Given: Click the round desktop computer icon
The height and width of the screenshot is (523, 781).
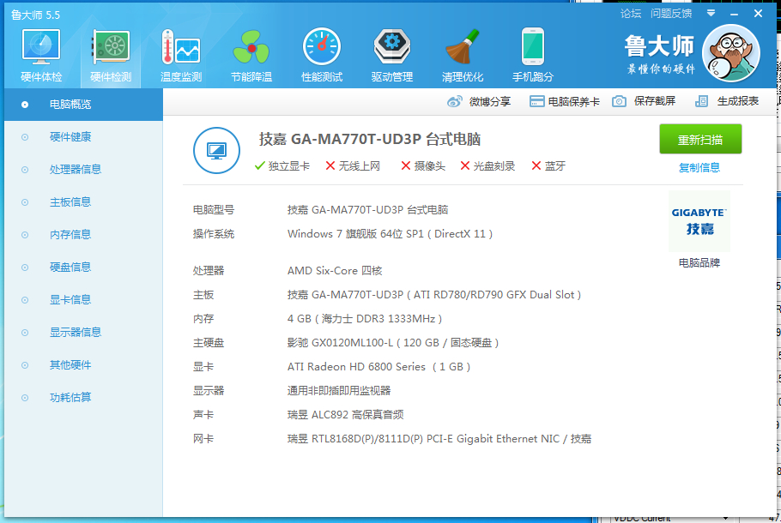Looking at the screenshot, I should point(216,150).
